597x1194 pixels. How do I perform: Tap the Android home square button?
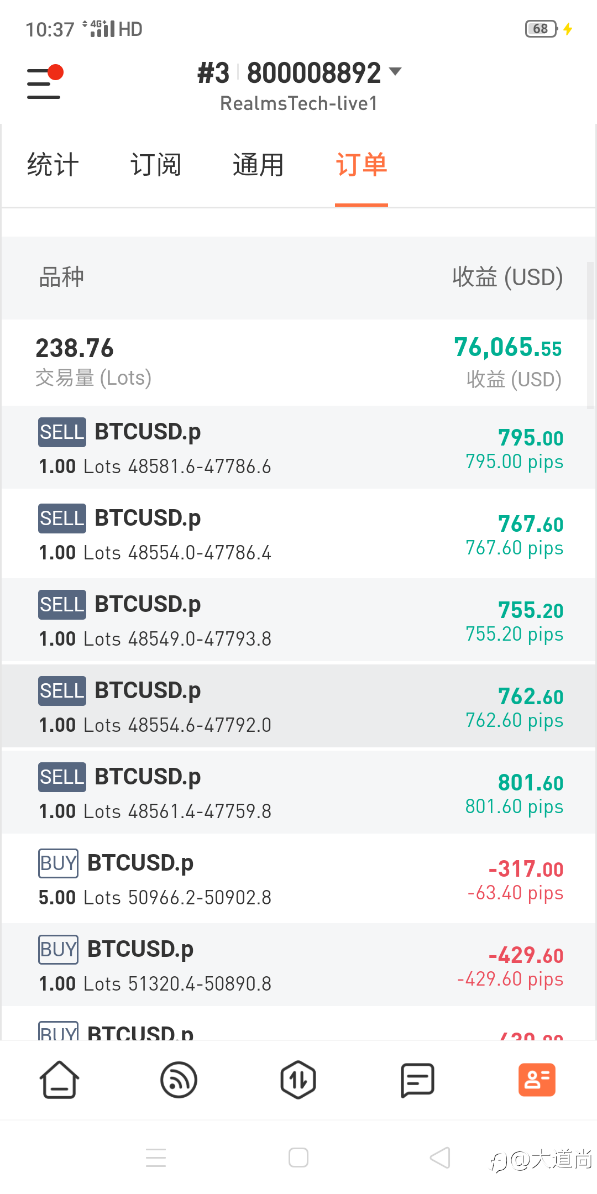(x=298, y=1158)
